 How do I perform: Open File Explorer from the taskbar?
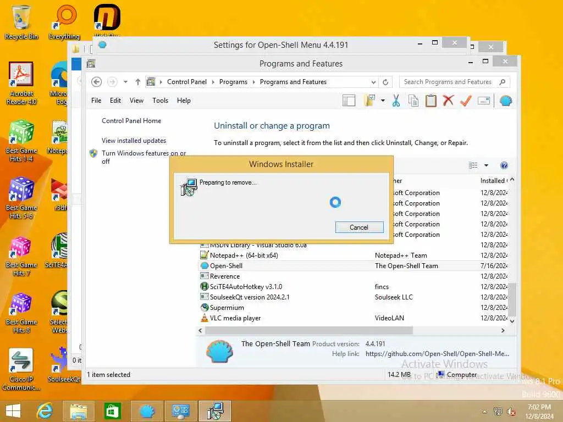point(78,411)
